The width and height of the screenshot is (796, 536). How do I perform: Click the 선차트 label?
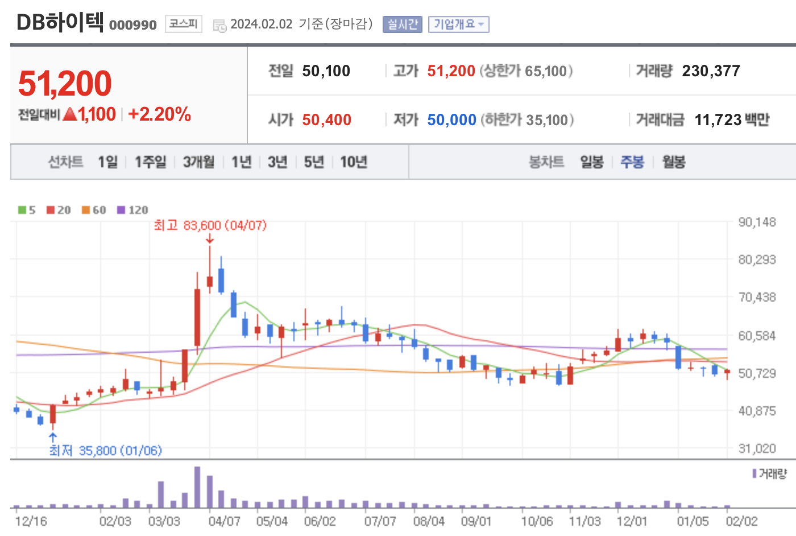(65, 162)
